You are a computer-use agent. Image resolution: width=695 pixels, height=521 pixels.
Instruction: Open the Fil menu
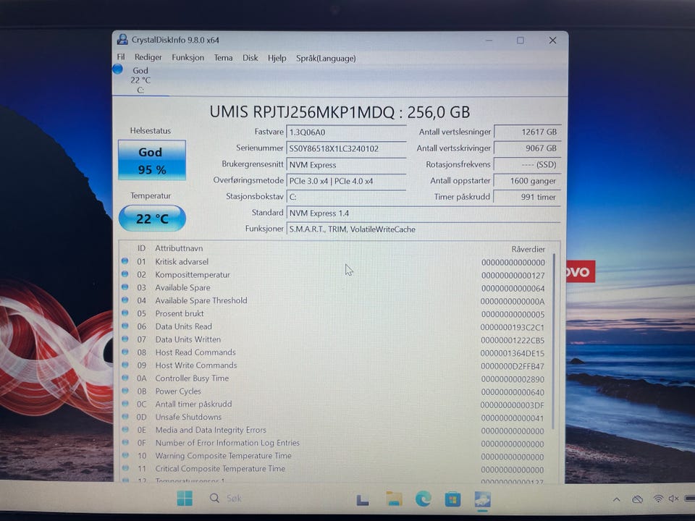(x=121, y=57)
